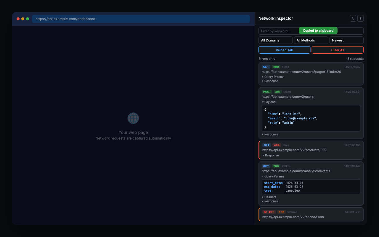Viewport: 379px width, 237px height.
Task: Expand Response under the POST users request
Action: [270, 134]
